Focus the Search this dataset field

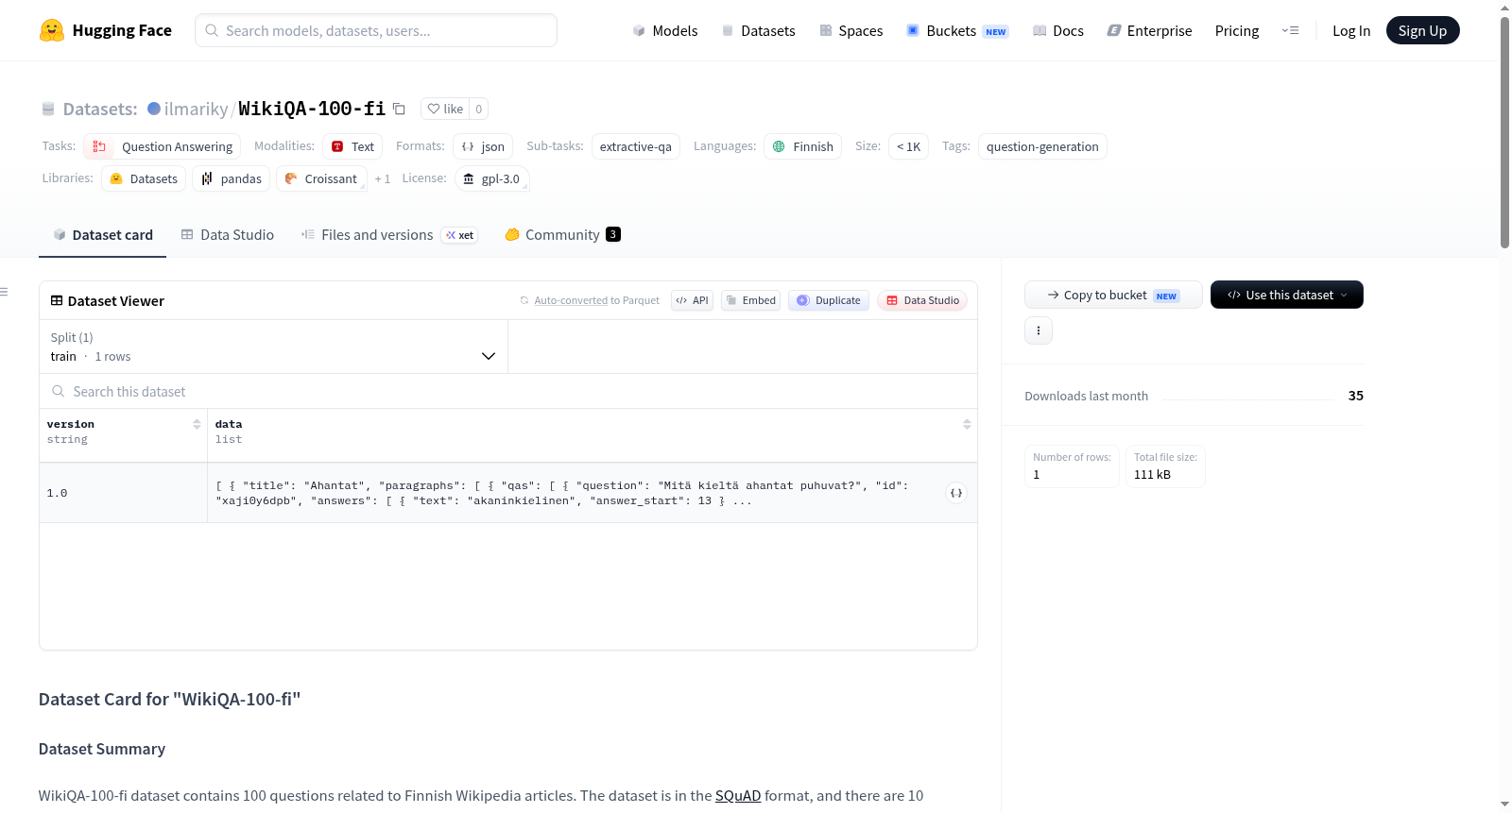coord(508,391)
